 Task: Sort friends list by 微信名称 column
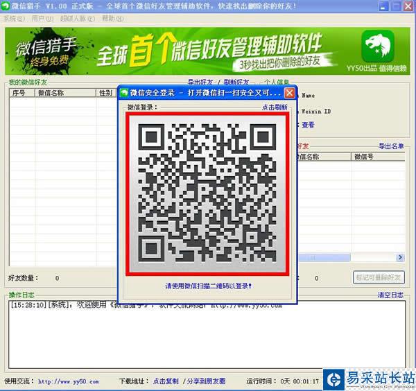(x=65, y=93)
